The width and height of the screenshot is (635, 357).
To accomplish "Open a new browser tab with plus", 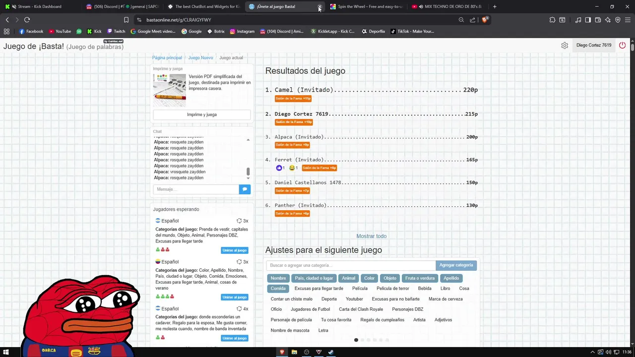I will pos(495,6).
